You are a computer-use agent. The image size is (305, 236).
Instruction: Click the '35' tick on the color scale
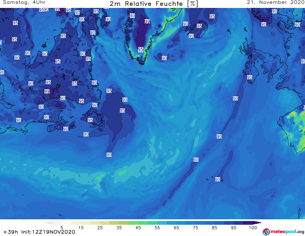(x=119, y=228)
